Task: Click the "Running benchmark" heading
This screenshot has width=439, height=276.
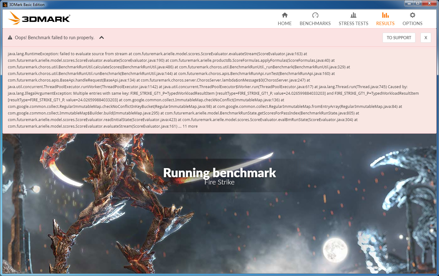Action: [x=219, y=173]
